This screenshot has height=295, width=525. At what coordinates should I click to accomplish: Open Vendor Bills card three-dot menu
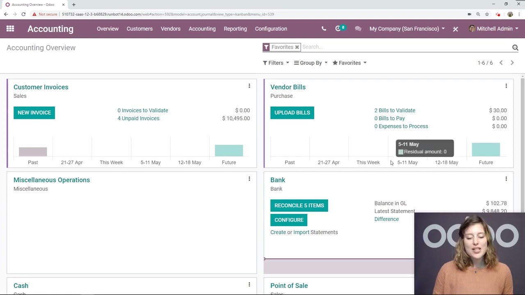(506, 86)
